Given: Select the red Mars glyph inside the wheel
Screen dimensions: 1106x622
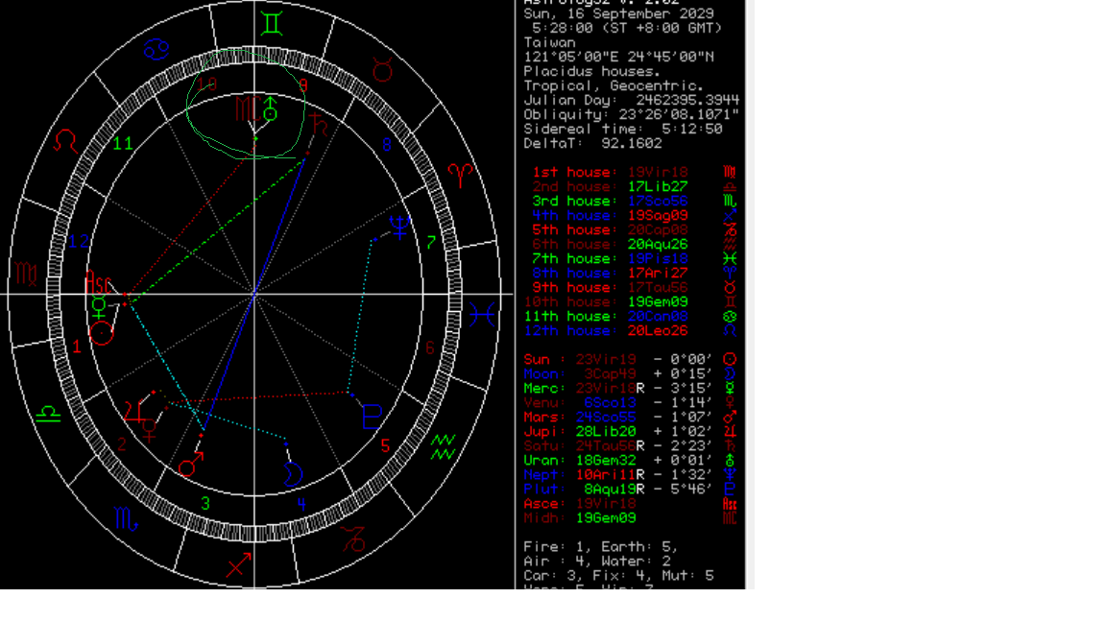Looking at the screenshot, I should pyautogui.click(x=191, y=464).
